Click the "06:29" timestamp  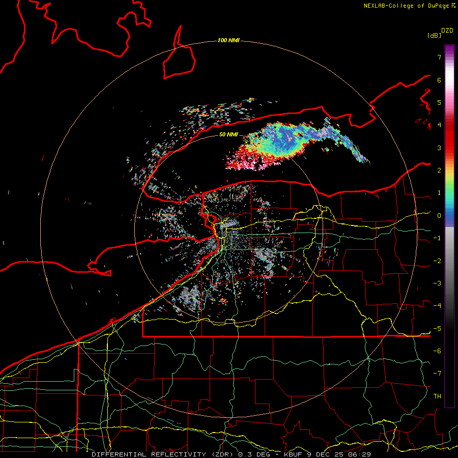pos(360,454)
